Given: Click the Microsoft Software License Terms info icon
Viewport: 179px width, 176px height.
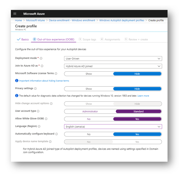Looking at the screenshot, I should [56, 73].
